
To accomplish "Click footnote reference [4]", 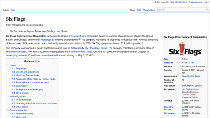I will tap(29, 55).
